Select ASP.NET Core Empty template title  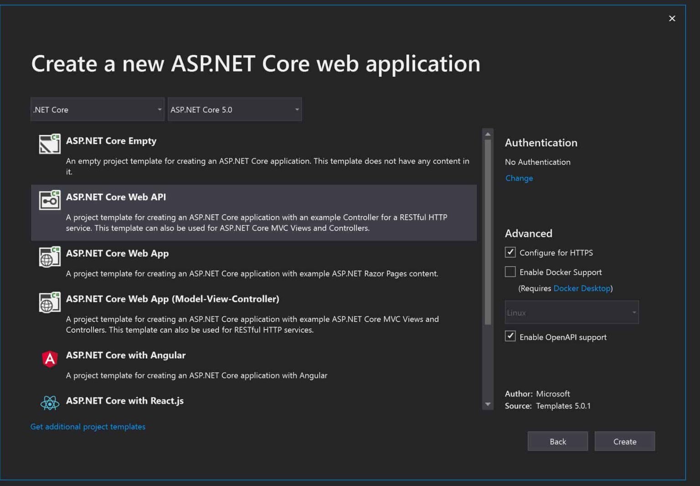pyautogui.click(x=111, y=141)
